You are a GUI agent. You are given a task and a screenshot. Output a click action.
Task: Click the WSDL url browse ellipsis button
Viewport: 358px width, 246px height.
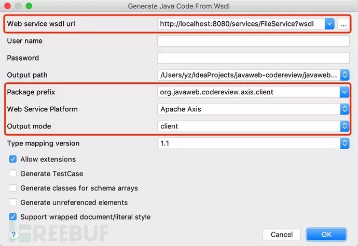pos(343,24)
